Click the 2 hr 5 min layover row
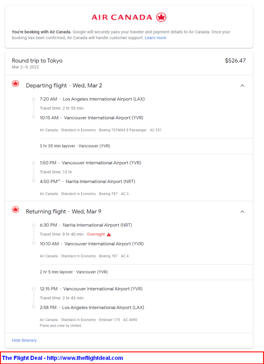Image resolution: width=264 pixels, height=364 pixels. (x=146, y=272)
